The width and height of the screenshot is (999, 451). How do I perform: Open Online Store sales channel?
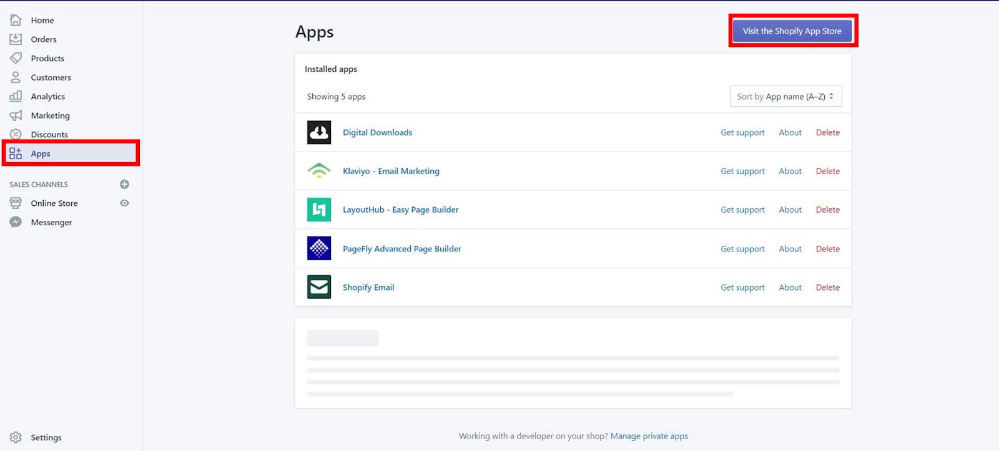click(54, 203)
